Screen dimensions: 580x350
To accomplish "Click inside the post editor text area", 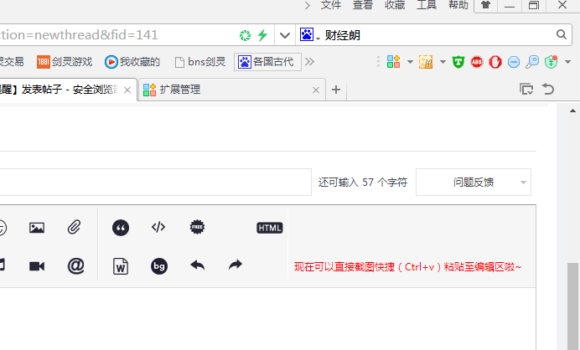I will pyautogui.click(x=267, y=319).
